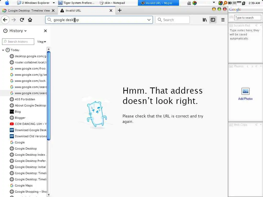Close the Invalid URL tab
263x197 pixels.
point(111,11)
